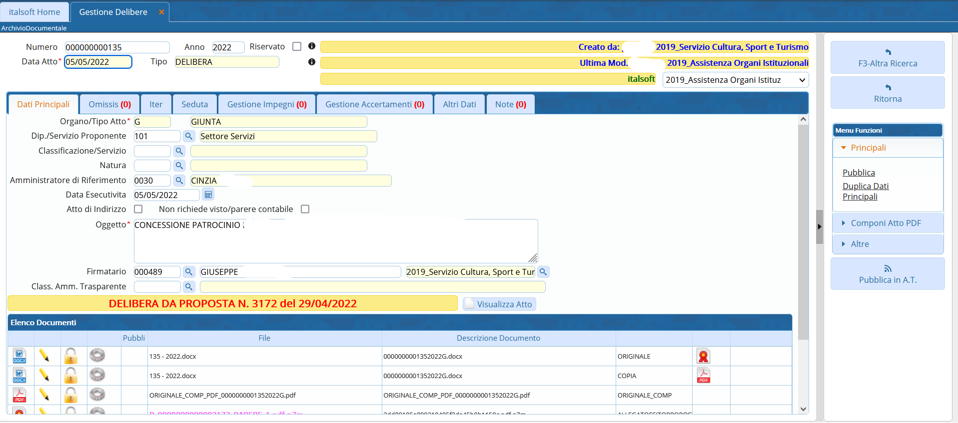
Task: Click the Pubblica link in Menu Funzioni
Action: (x=859, y=173)
